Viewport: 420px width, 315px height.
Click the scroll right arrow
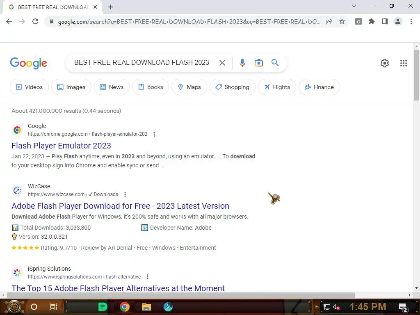pyautogui.click(x=410, y=295)
